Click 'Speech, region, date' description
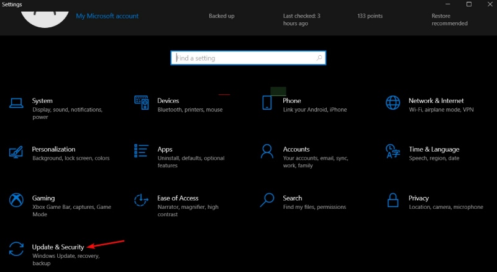Image resolution: width=497 pixels, height=272 pixels. 434,158
